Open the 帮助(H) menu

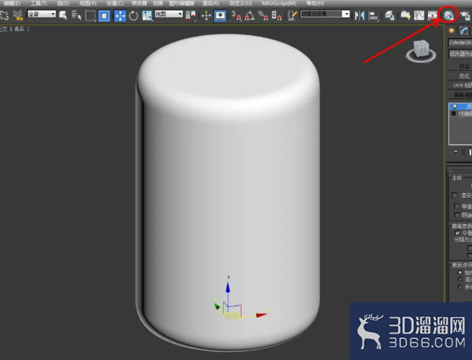315,3
